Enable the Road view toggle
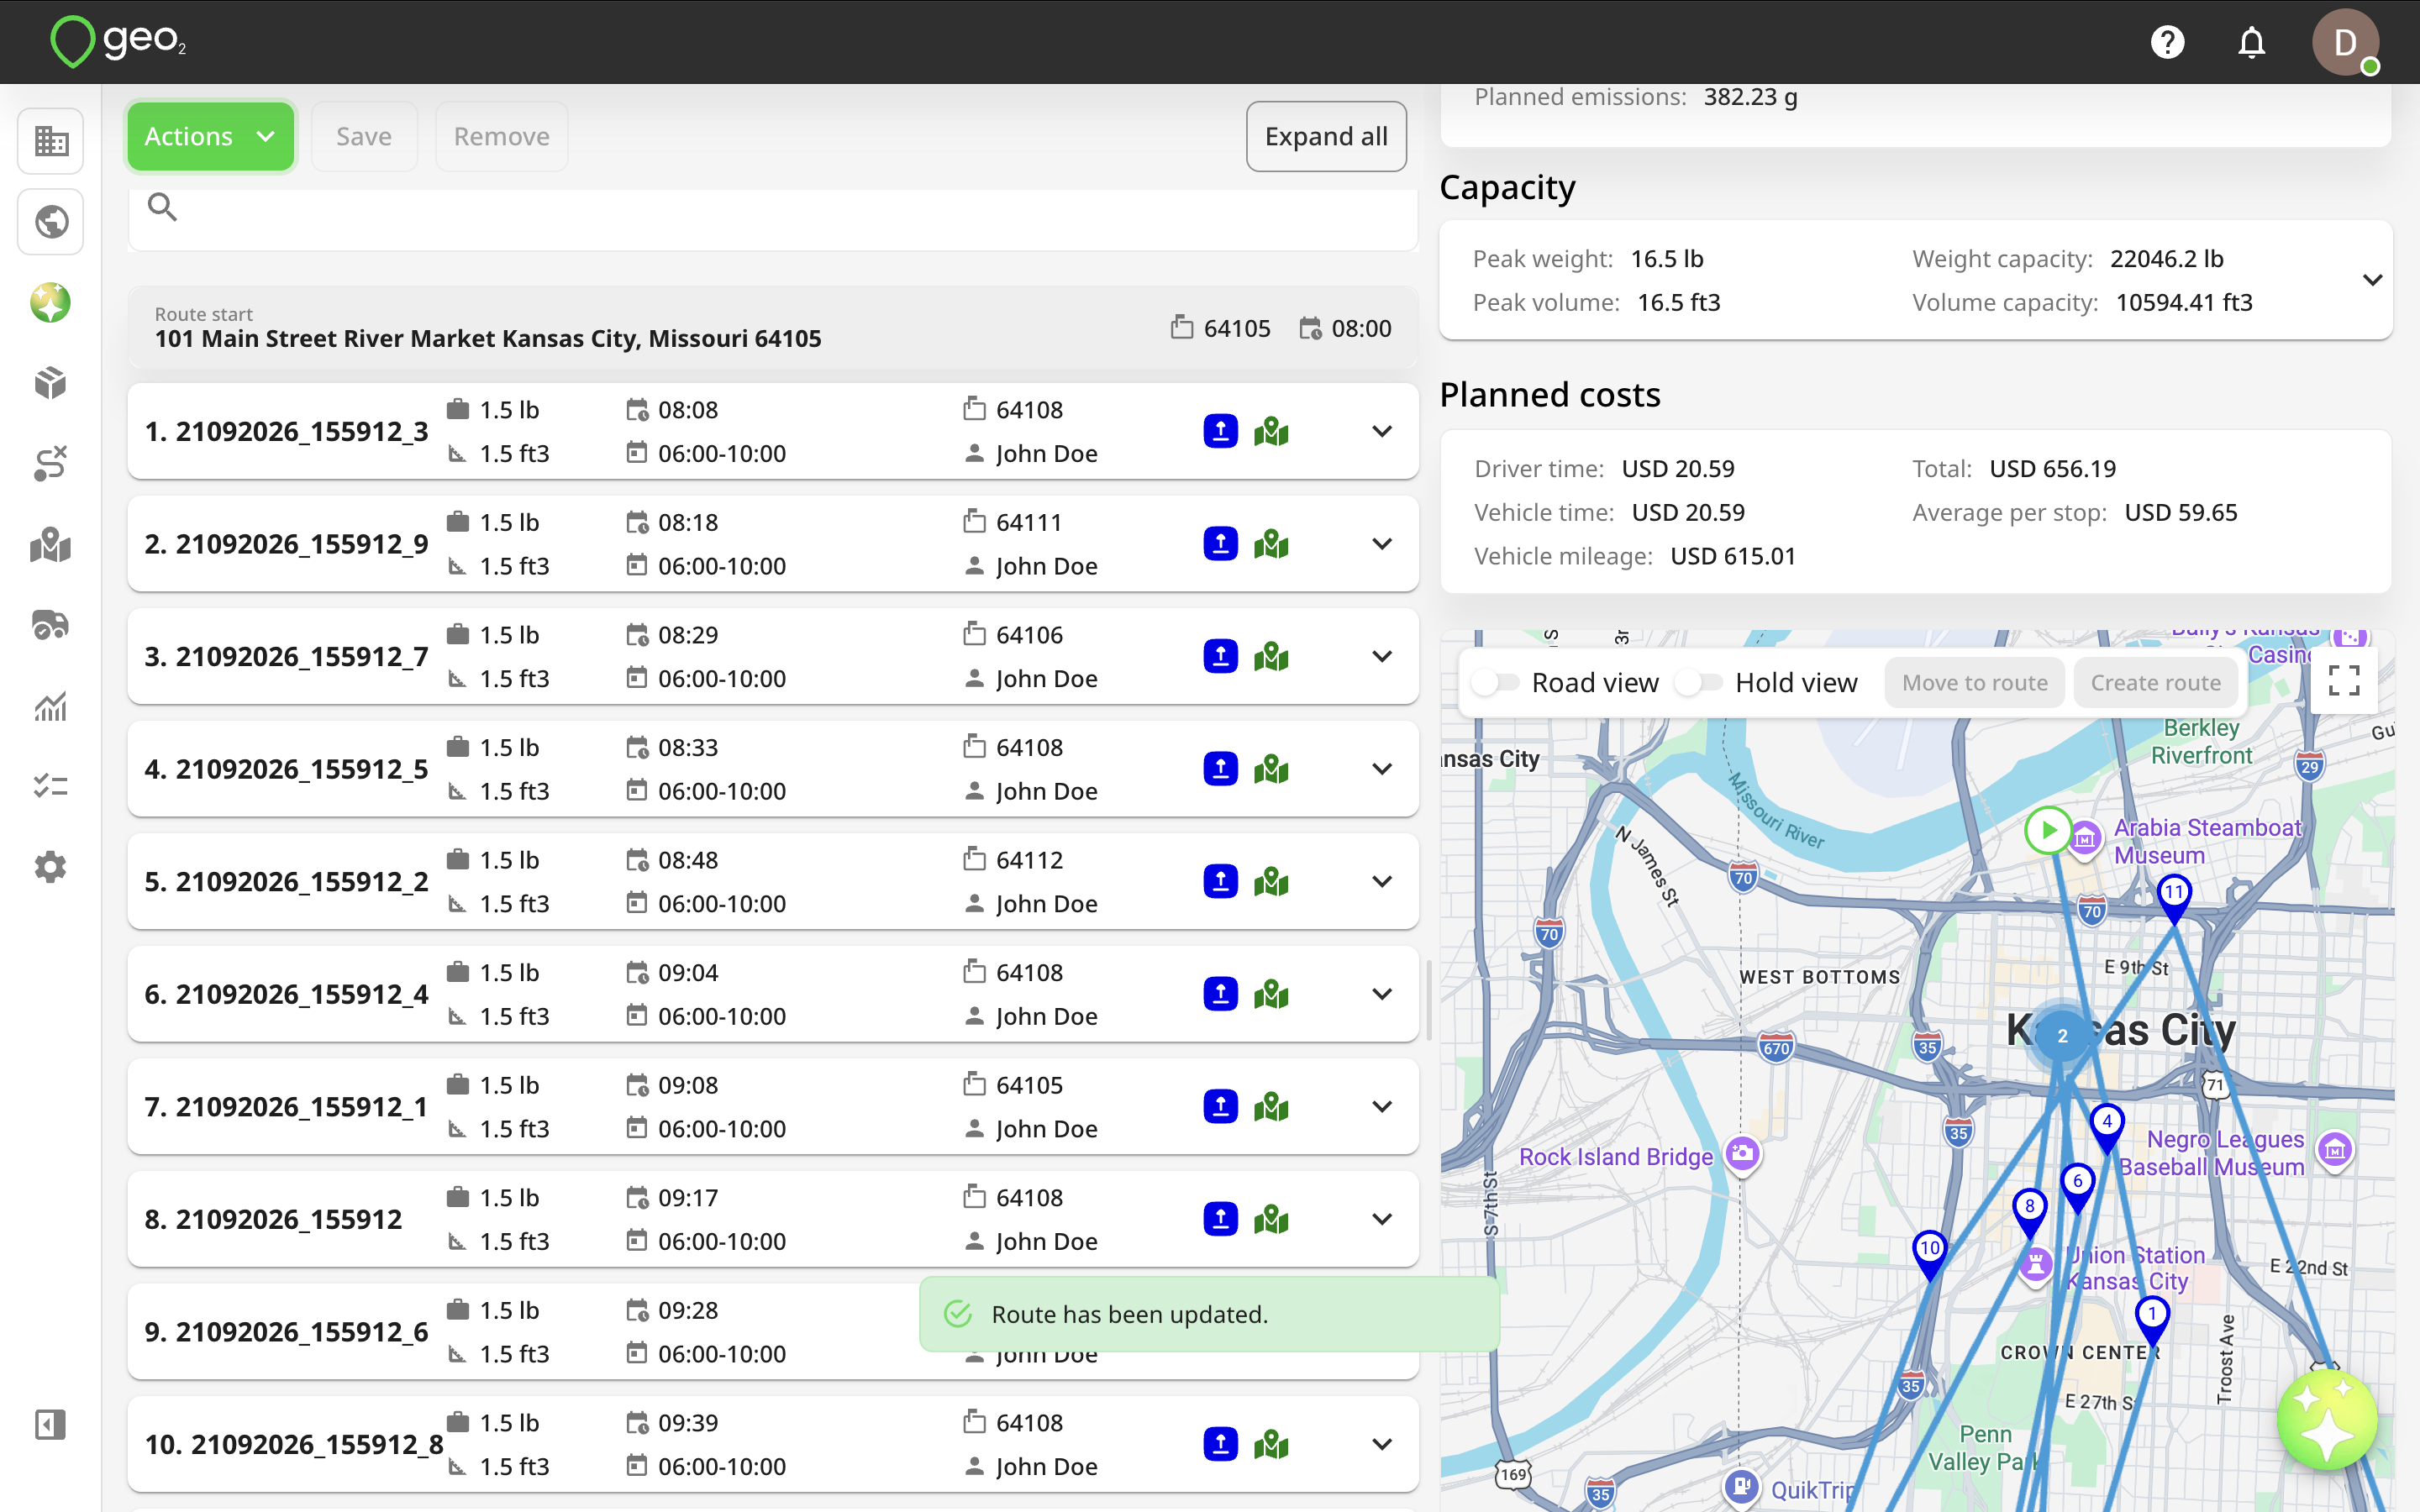 pos(1495,683)
